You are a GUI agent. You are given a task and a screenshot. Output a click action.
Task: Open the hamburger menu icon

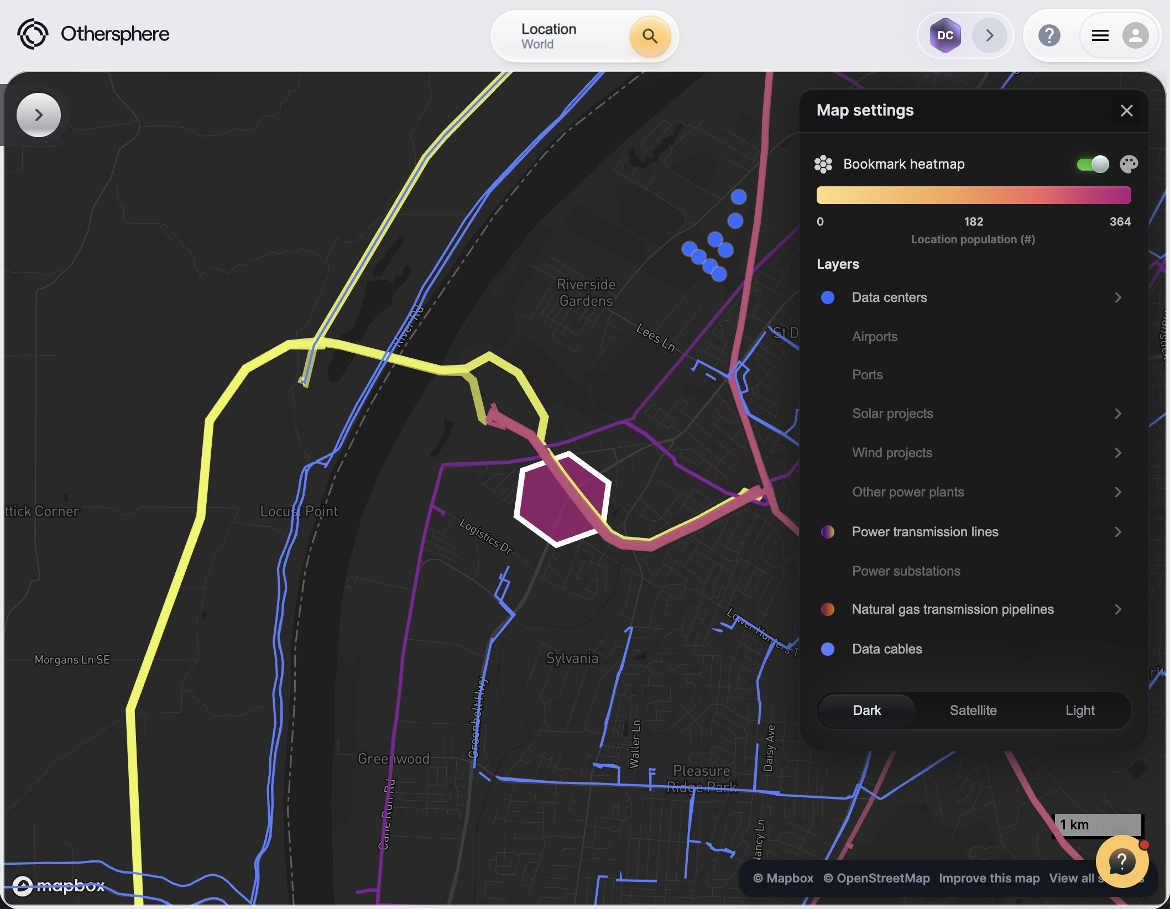click(1100, 36)
